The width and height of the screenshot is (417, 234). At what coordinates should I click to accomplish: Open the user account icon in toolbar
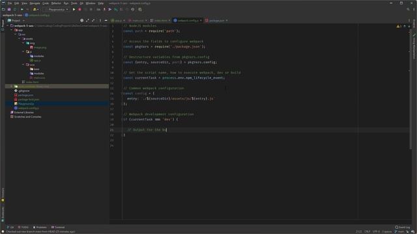click(35, 9)
